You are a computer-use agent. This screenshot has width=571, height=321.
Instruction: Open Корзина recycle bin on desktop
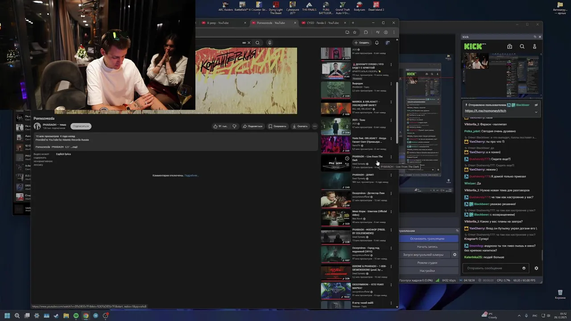(x=560, y=294)
